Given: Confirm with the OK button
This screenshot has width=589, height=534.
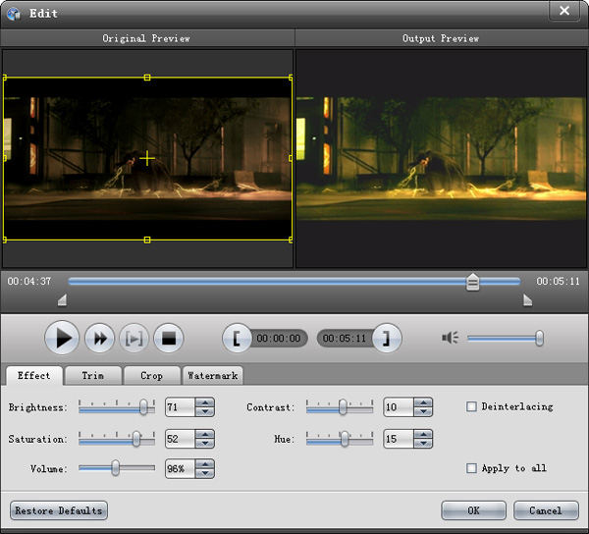Looking at the screenshot, I should 474,510.
